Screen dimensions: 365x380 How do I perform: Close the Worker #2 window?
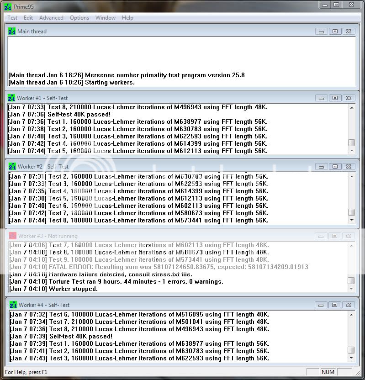coord(349,167)
